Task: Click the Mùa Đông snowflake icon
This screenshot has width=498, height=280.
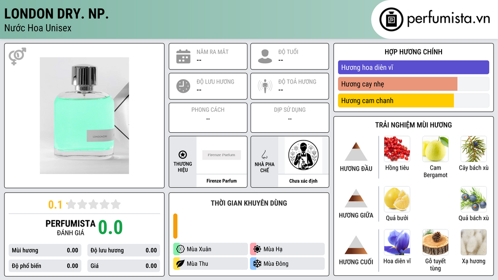Action: [x=257, y=263]
